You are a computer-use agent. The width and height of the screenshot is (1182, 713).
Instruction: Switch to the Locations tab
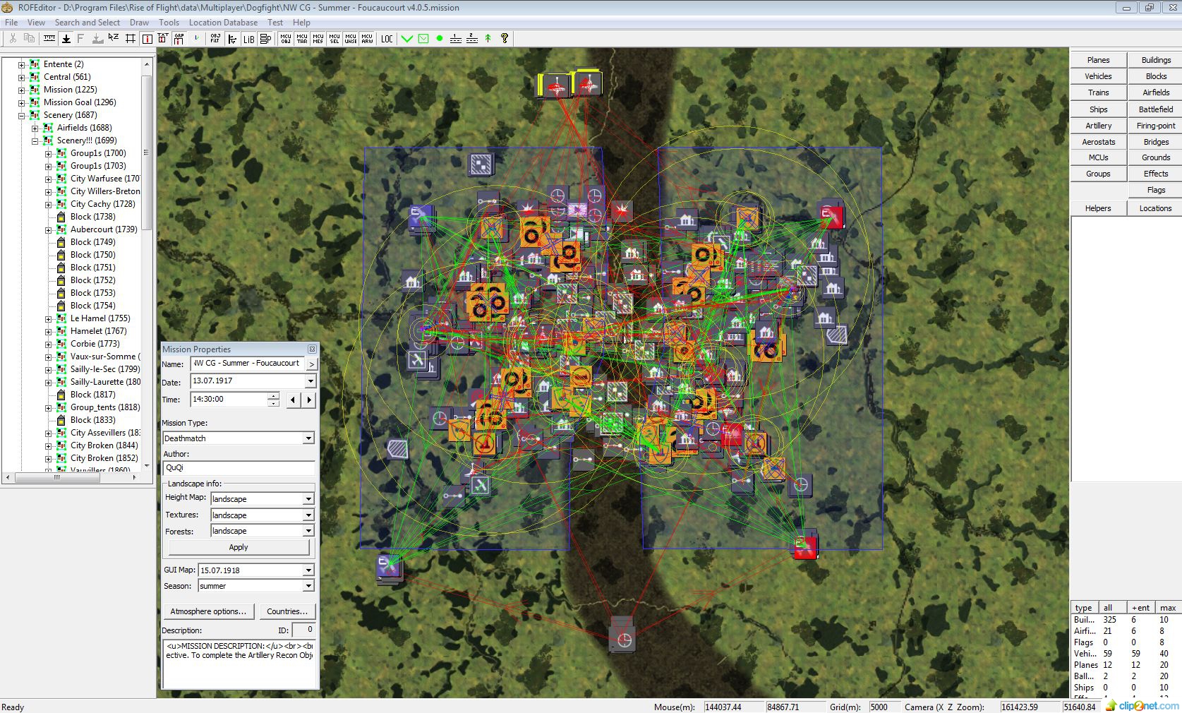click(1154, 208)
